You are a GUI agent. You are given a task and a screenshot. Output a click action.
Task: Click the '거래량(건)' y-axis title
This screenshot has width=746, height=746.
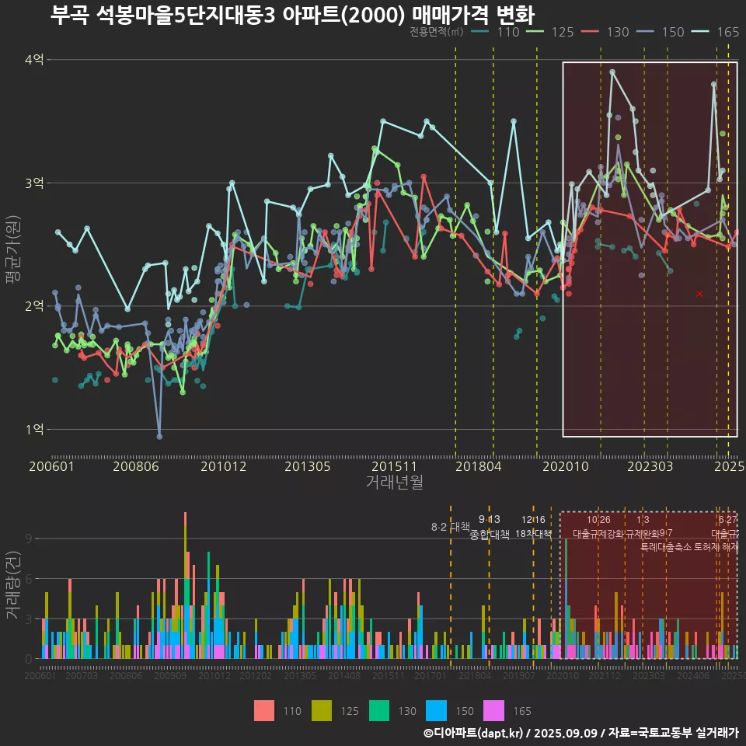[x=13, y=585]
